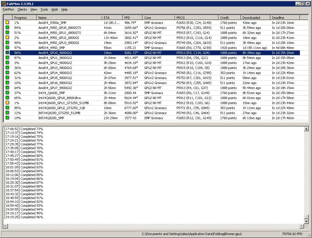Click green status icon for AMDX4_9950_SMP
Screen dimensions: 312x238
click(x=7, y=47)
